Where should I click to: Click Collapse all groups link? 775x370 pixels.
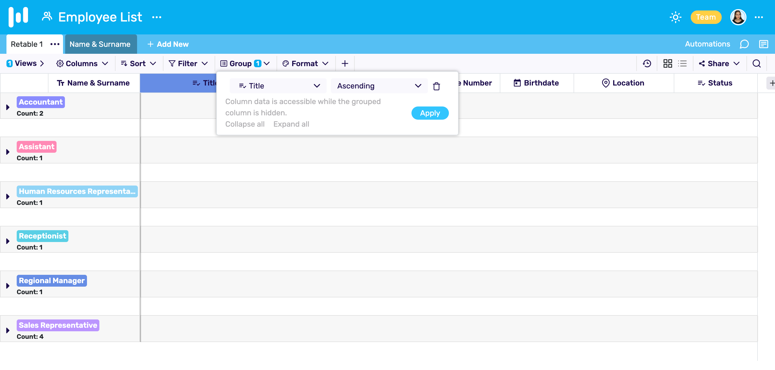coord(245,124)
